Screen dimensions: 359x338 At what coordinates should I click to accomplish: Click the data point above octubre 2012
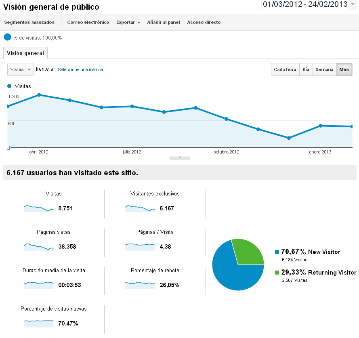pyautogui.click(x=226, y=119)
